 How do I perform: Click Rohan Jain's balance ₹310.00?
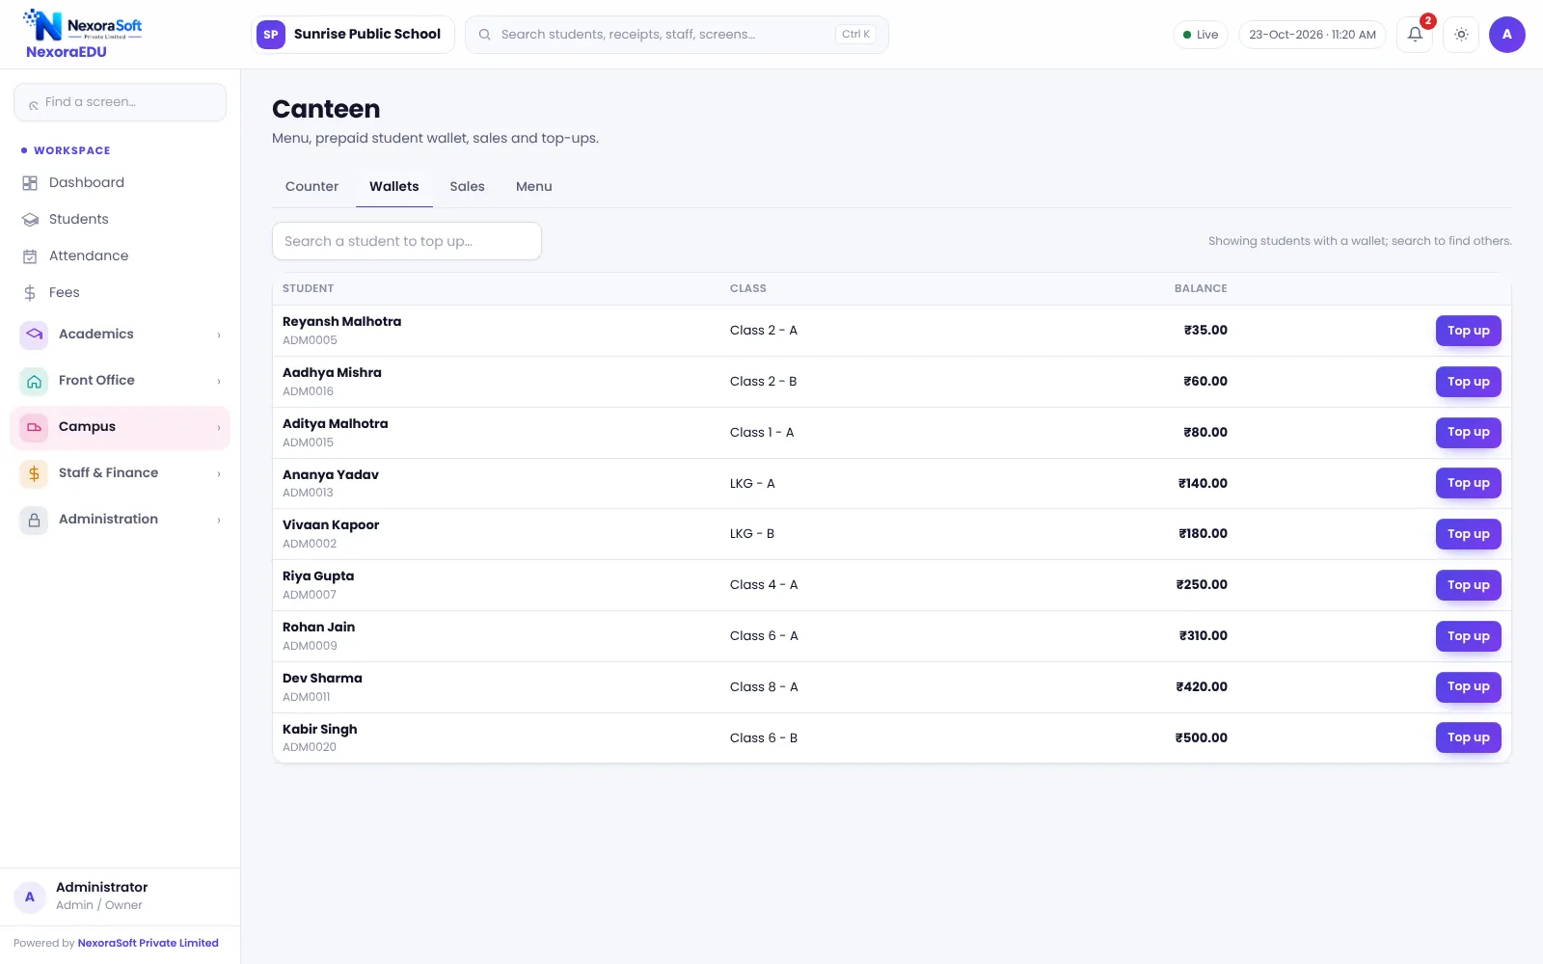pyautogui.click(x=1203, y=636)
